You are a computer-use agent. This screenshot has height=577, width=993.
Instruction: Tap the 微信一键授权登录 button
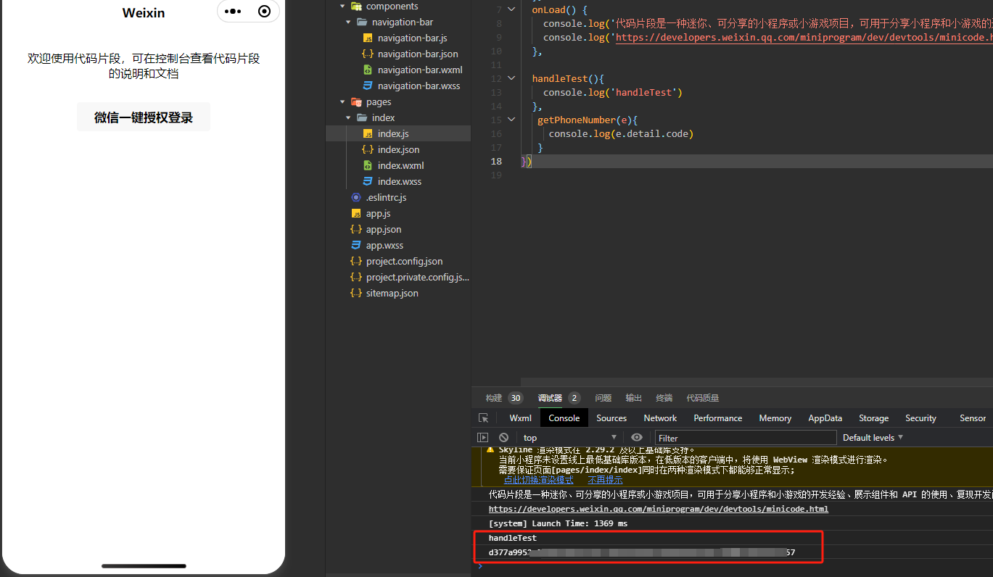pos(144,117)
